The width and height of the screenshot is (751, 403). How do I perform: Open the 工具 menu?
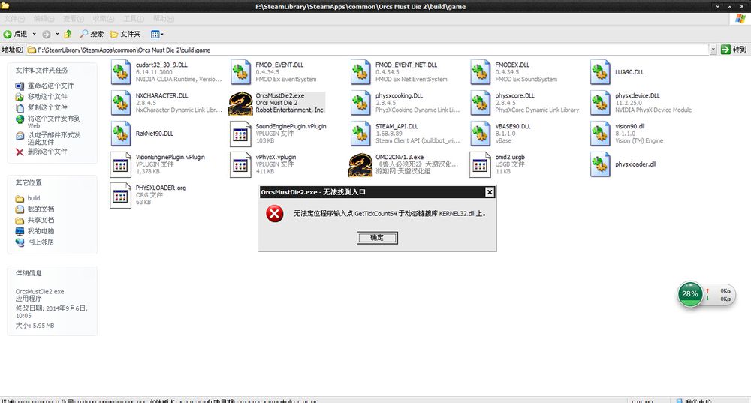click(x=134, y=19)
